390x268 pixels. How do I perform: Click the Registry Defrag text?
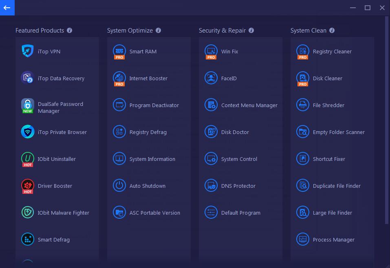(148, 132)
